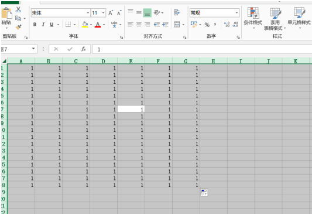Viewport: 312px width, 214px height.
Task: Open the number format box 常规
Action: pyautogui.click(x=214, y=13)
